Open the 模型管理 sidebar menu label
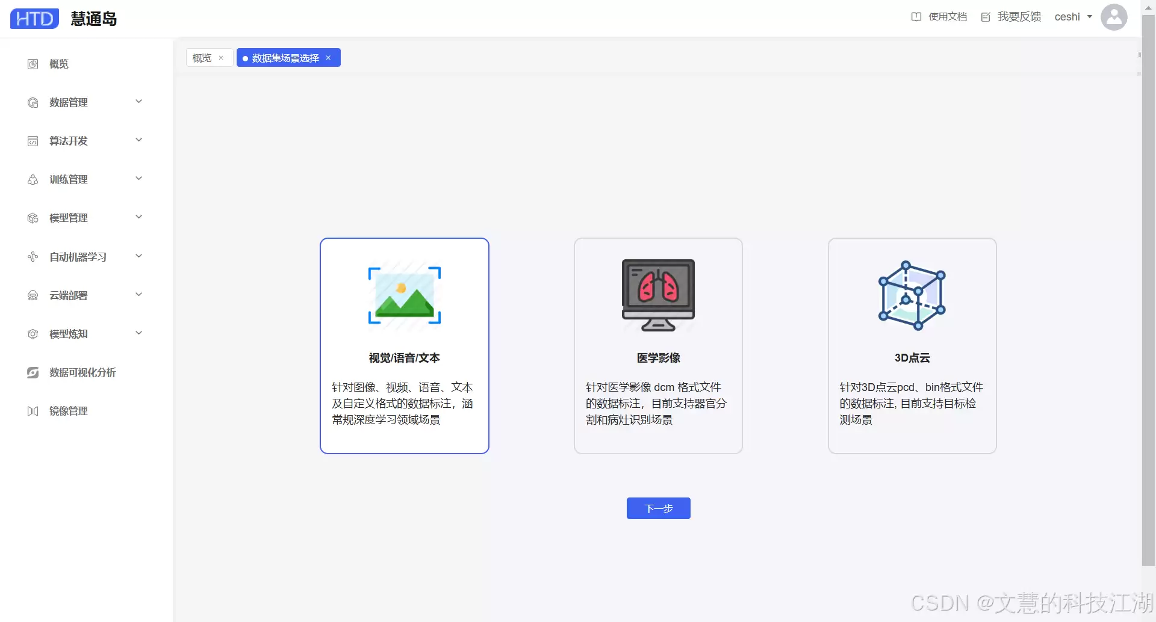 tap(69, 218)
